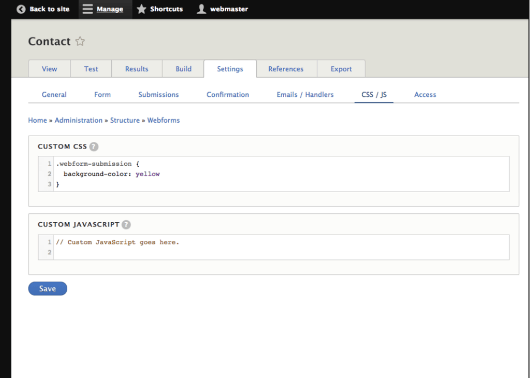Switch to the Confirmation subtab

[x=228, y=94]
